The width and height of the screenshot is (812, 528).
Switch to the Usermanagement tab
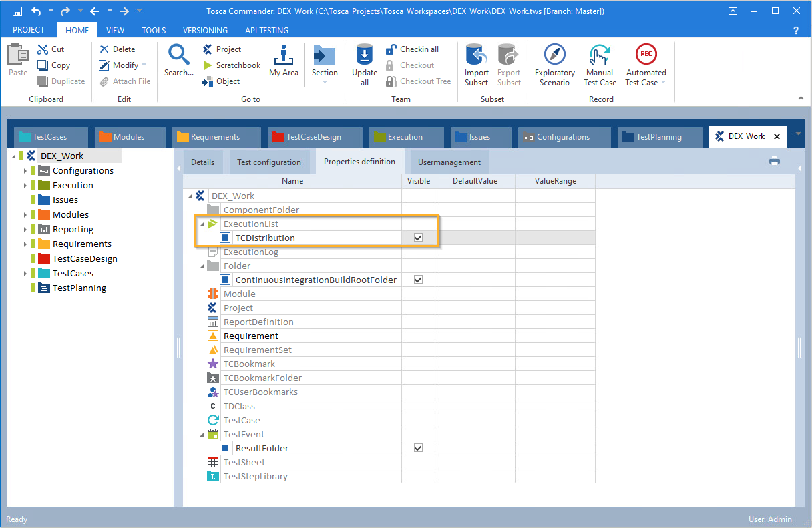pyautogui.click(x=449, y=162)
